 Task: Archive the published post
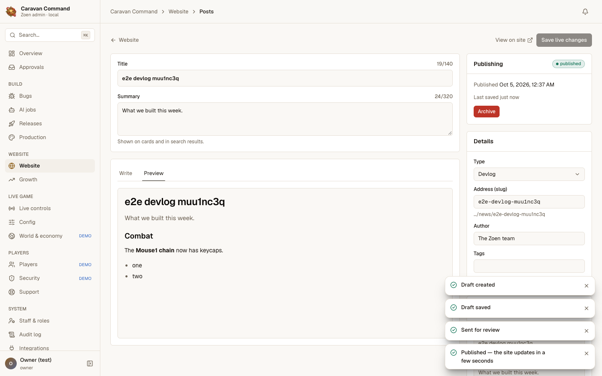487,112
